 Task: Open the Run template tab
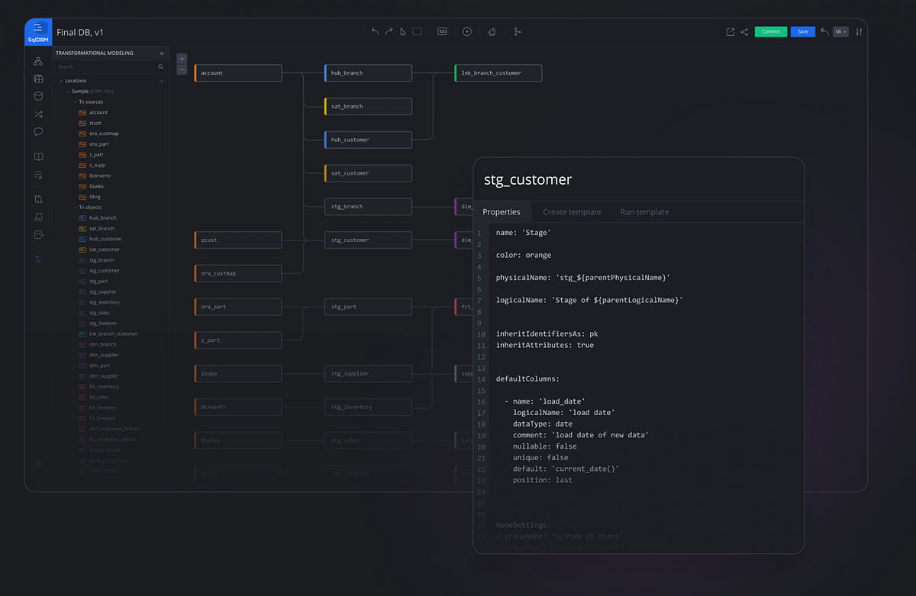coord(644,211)
